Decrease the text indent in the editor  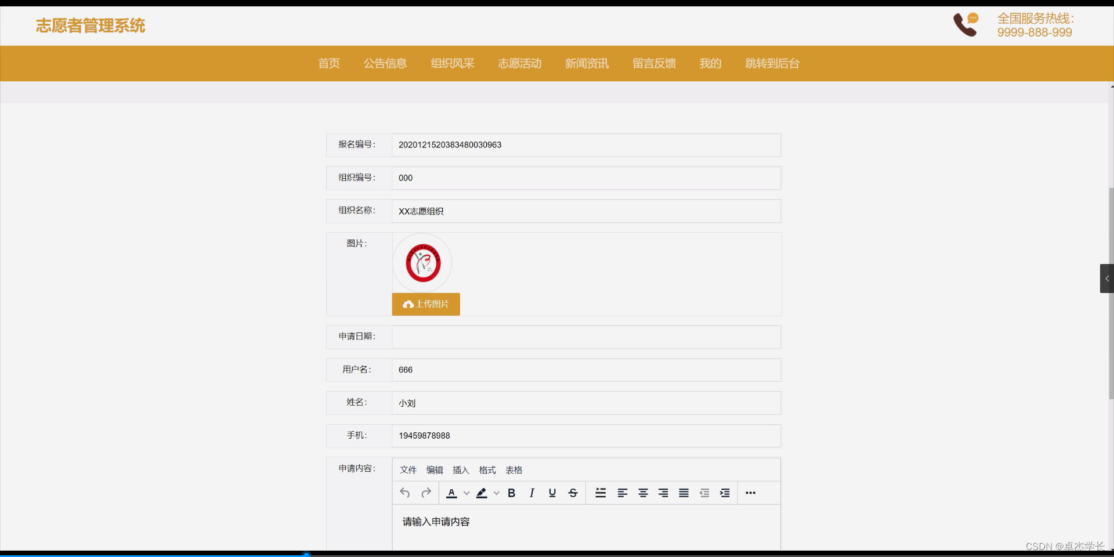(x=704, y=493)
